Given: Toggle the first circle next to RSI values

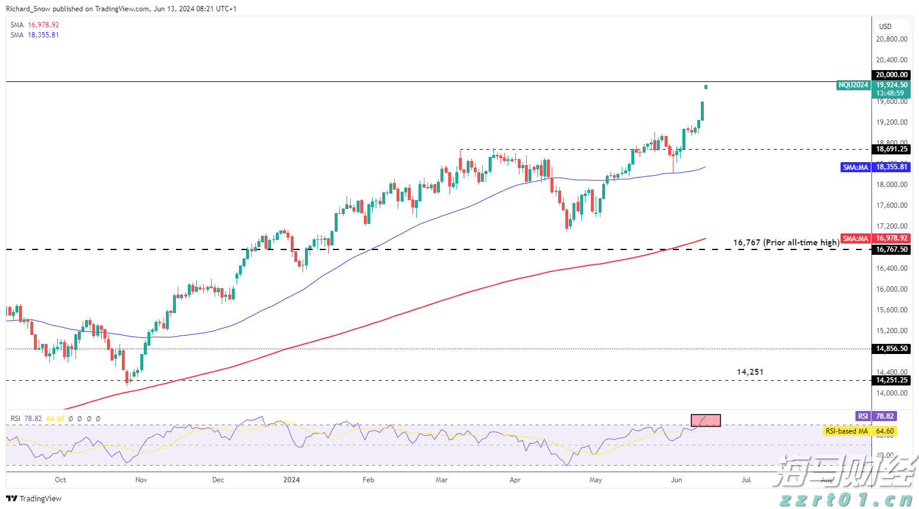Looking at the screenshot, I should [x=71, y=419].
